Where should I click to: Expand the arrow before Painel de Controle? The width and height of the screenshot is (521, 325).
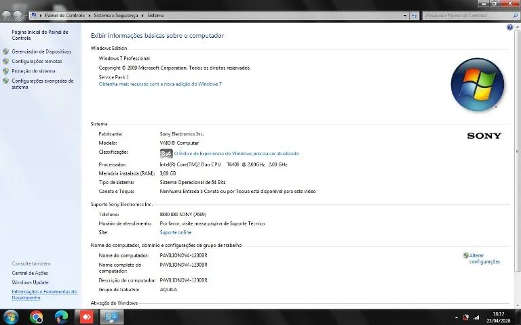coord(41,16)
